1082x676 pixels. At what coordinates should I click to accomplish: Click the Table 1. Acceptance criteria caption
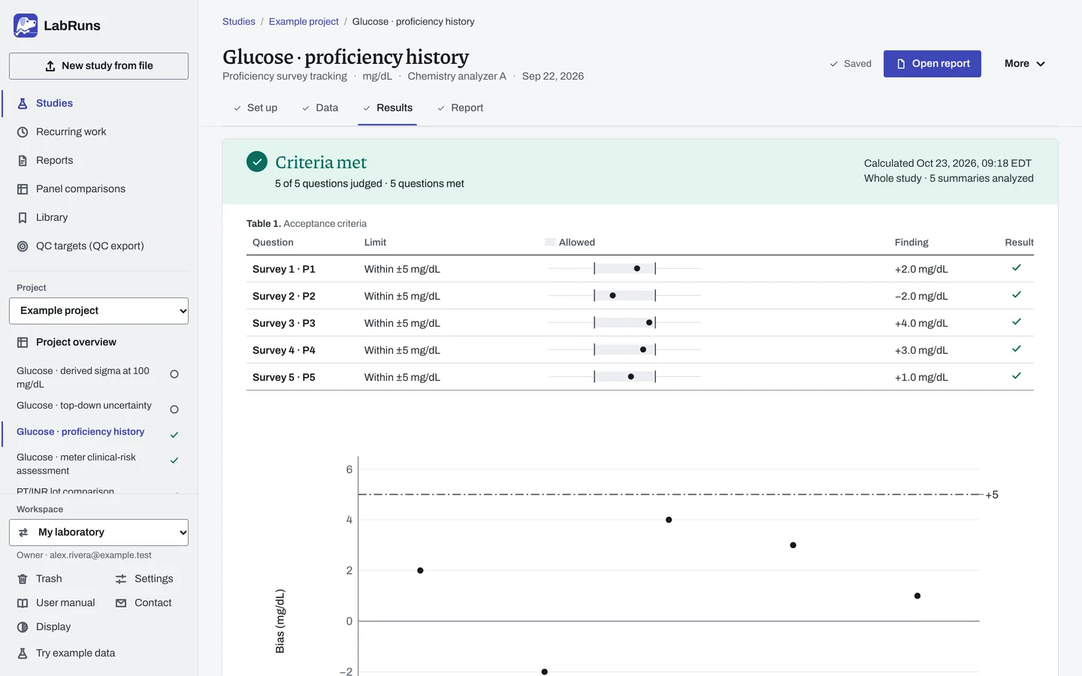coord(307,224)
